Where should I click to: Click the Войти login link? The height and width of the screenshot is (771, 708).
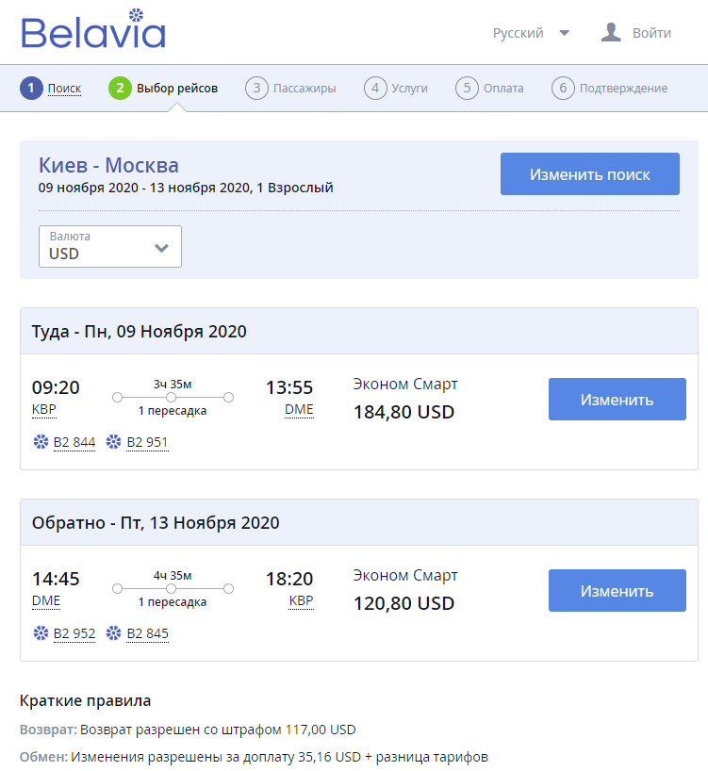[x=651, y=33]
